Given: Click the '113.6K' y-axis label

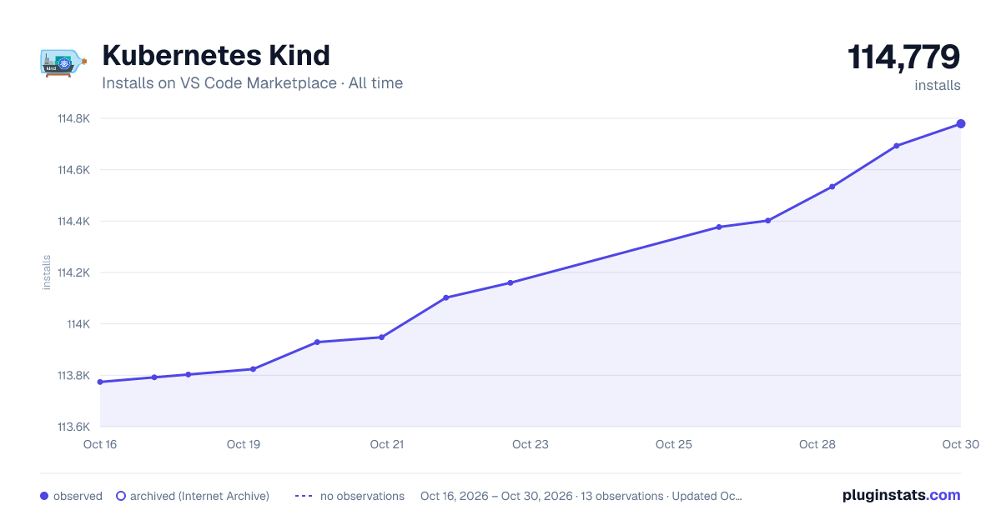Looking at the screenshot, I should pos(73,427).
